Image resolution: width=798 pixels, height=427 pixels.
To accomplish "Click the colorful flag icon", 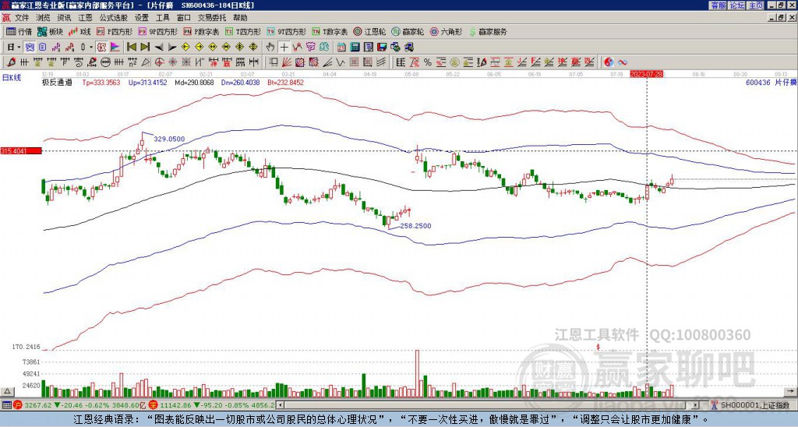I will [115, 48].
